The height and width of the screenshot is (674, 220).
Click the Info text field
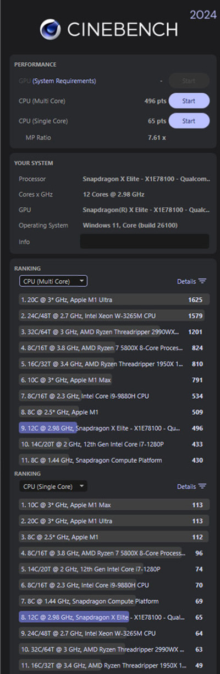tap(145, 242)
